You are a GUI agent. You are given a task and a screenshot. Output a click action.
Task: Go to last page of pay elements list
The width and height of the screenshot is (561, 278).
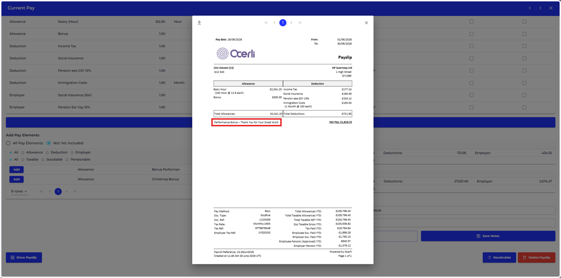pos(75,191)
